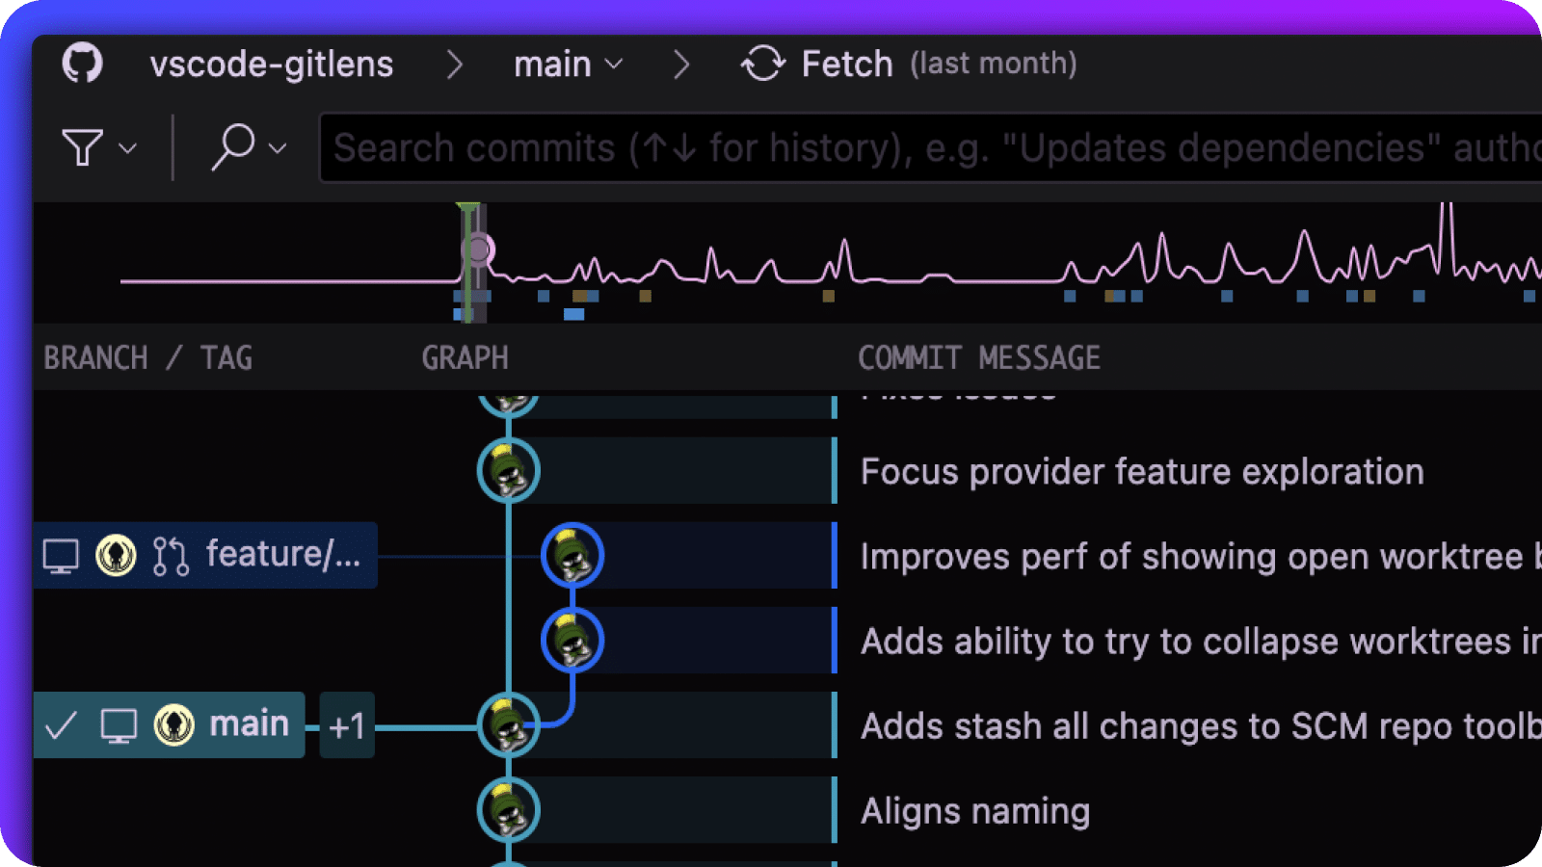Viewport: 1542px width, 867px height.
Task: Click the Search commits input field
Action: (x=925, y=148)
